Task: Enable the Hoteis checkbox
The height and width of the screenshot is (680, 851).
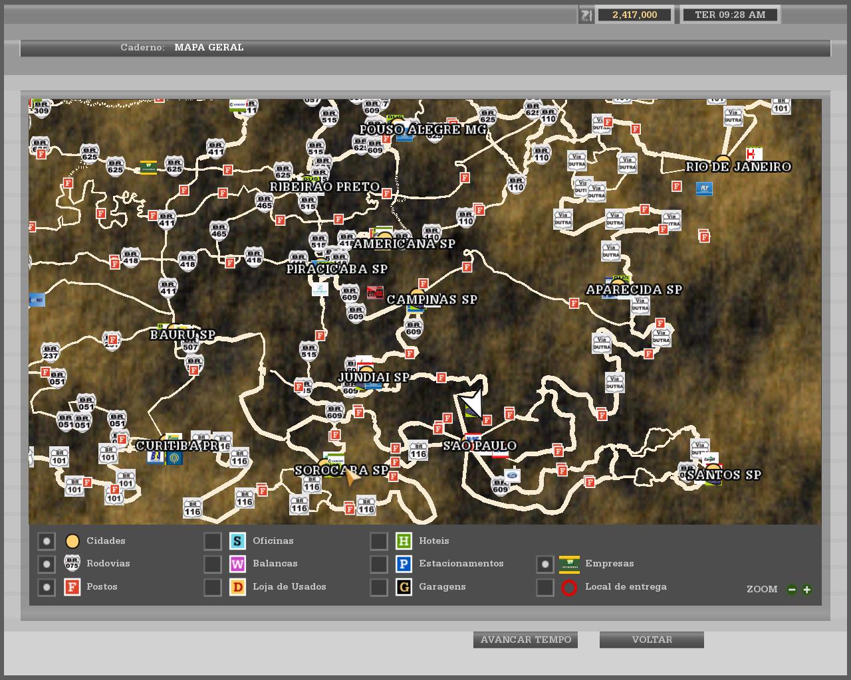Action: 379,541
